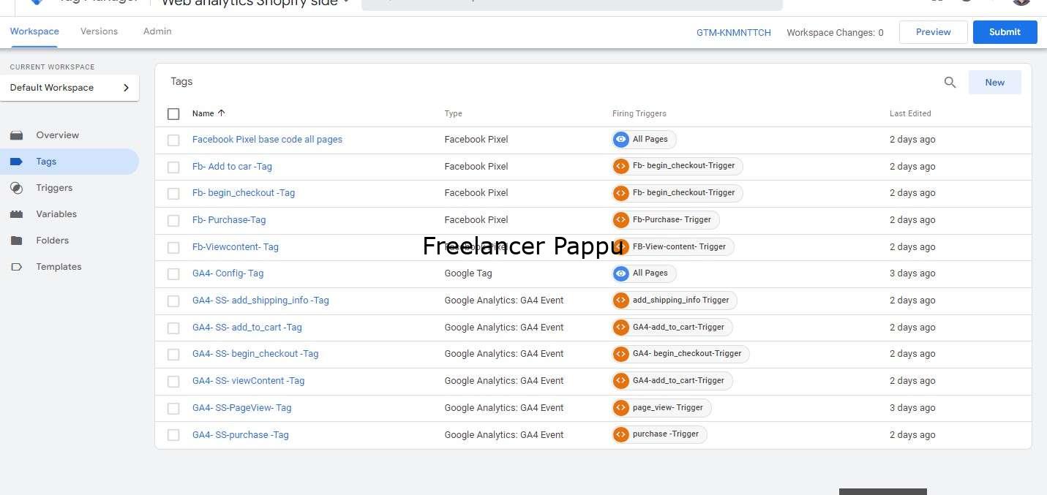Sort by the Type column header

[454, 113]
